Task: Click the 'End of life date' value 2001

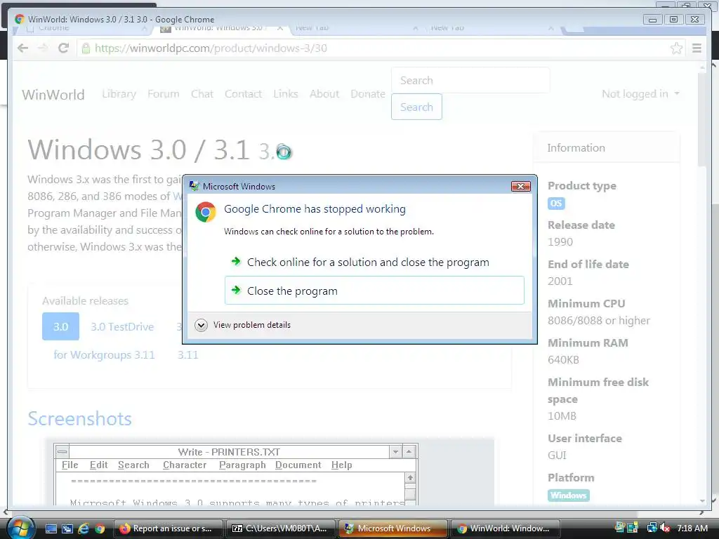Action: tap(560, 281)
